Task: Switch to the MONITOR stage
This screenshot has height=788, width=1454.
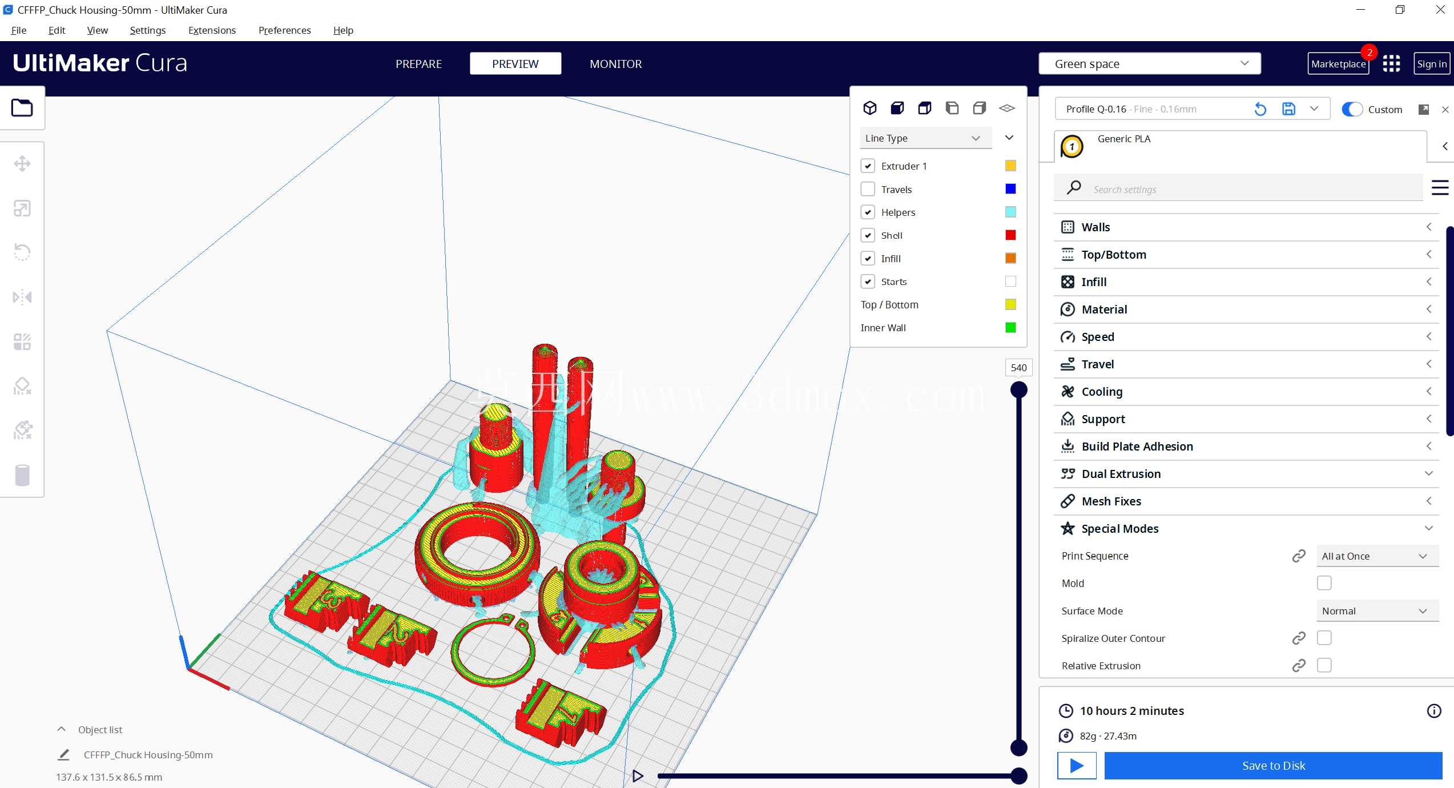Action: 615,63
